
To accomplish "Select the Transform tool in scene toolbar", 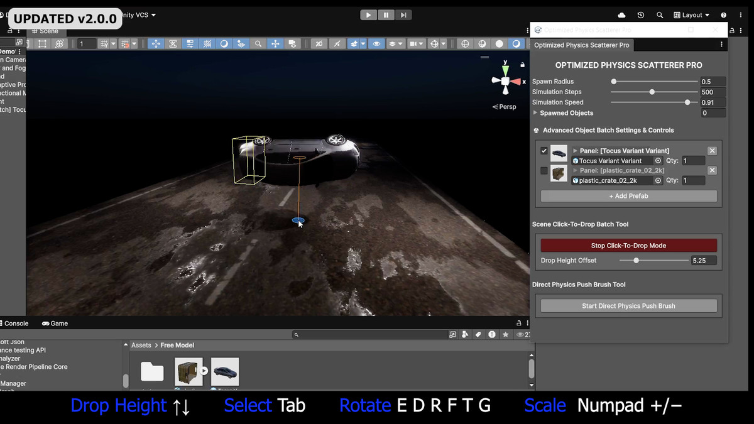I will (x=60, y=43).
